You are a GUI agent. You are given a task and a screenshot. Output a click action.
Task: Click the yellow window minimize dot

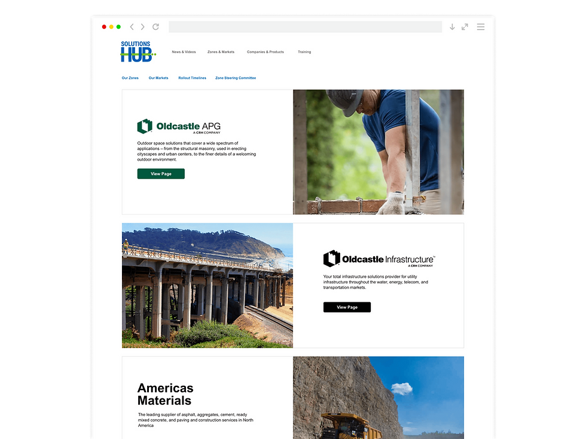point(111,27)
